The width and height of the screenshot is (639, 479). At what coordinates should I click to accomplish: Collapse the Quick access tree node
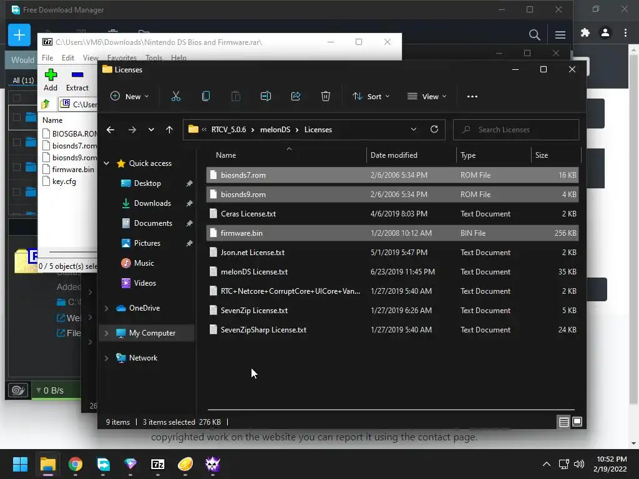click(x=106, y=163)
